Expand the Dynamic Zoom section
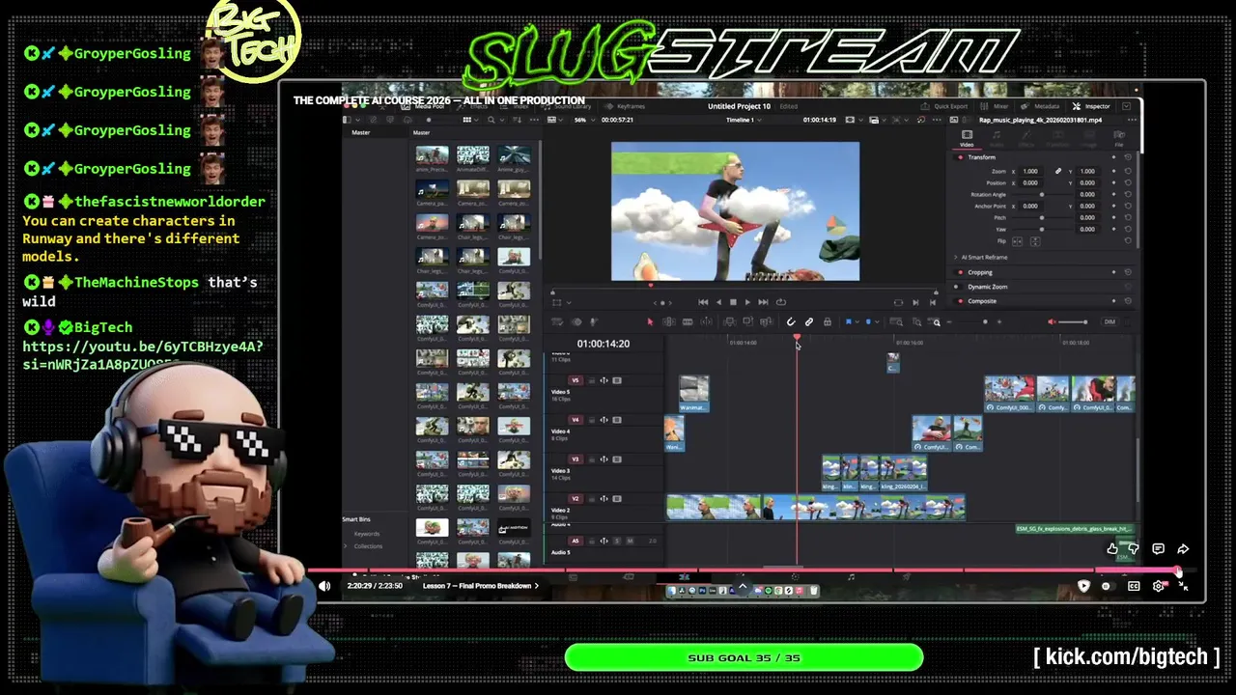 (987, 287)
